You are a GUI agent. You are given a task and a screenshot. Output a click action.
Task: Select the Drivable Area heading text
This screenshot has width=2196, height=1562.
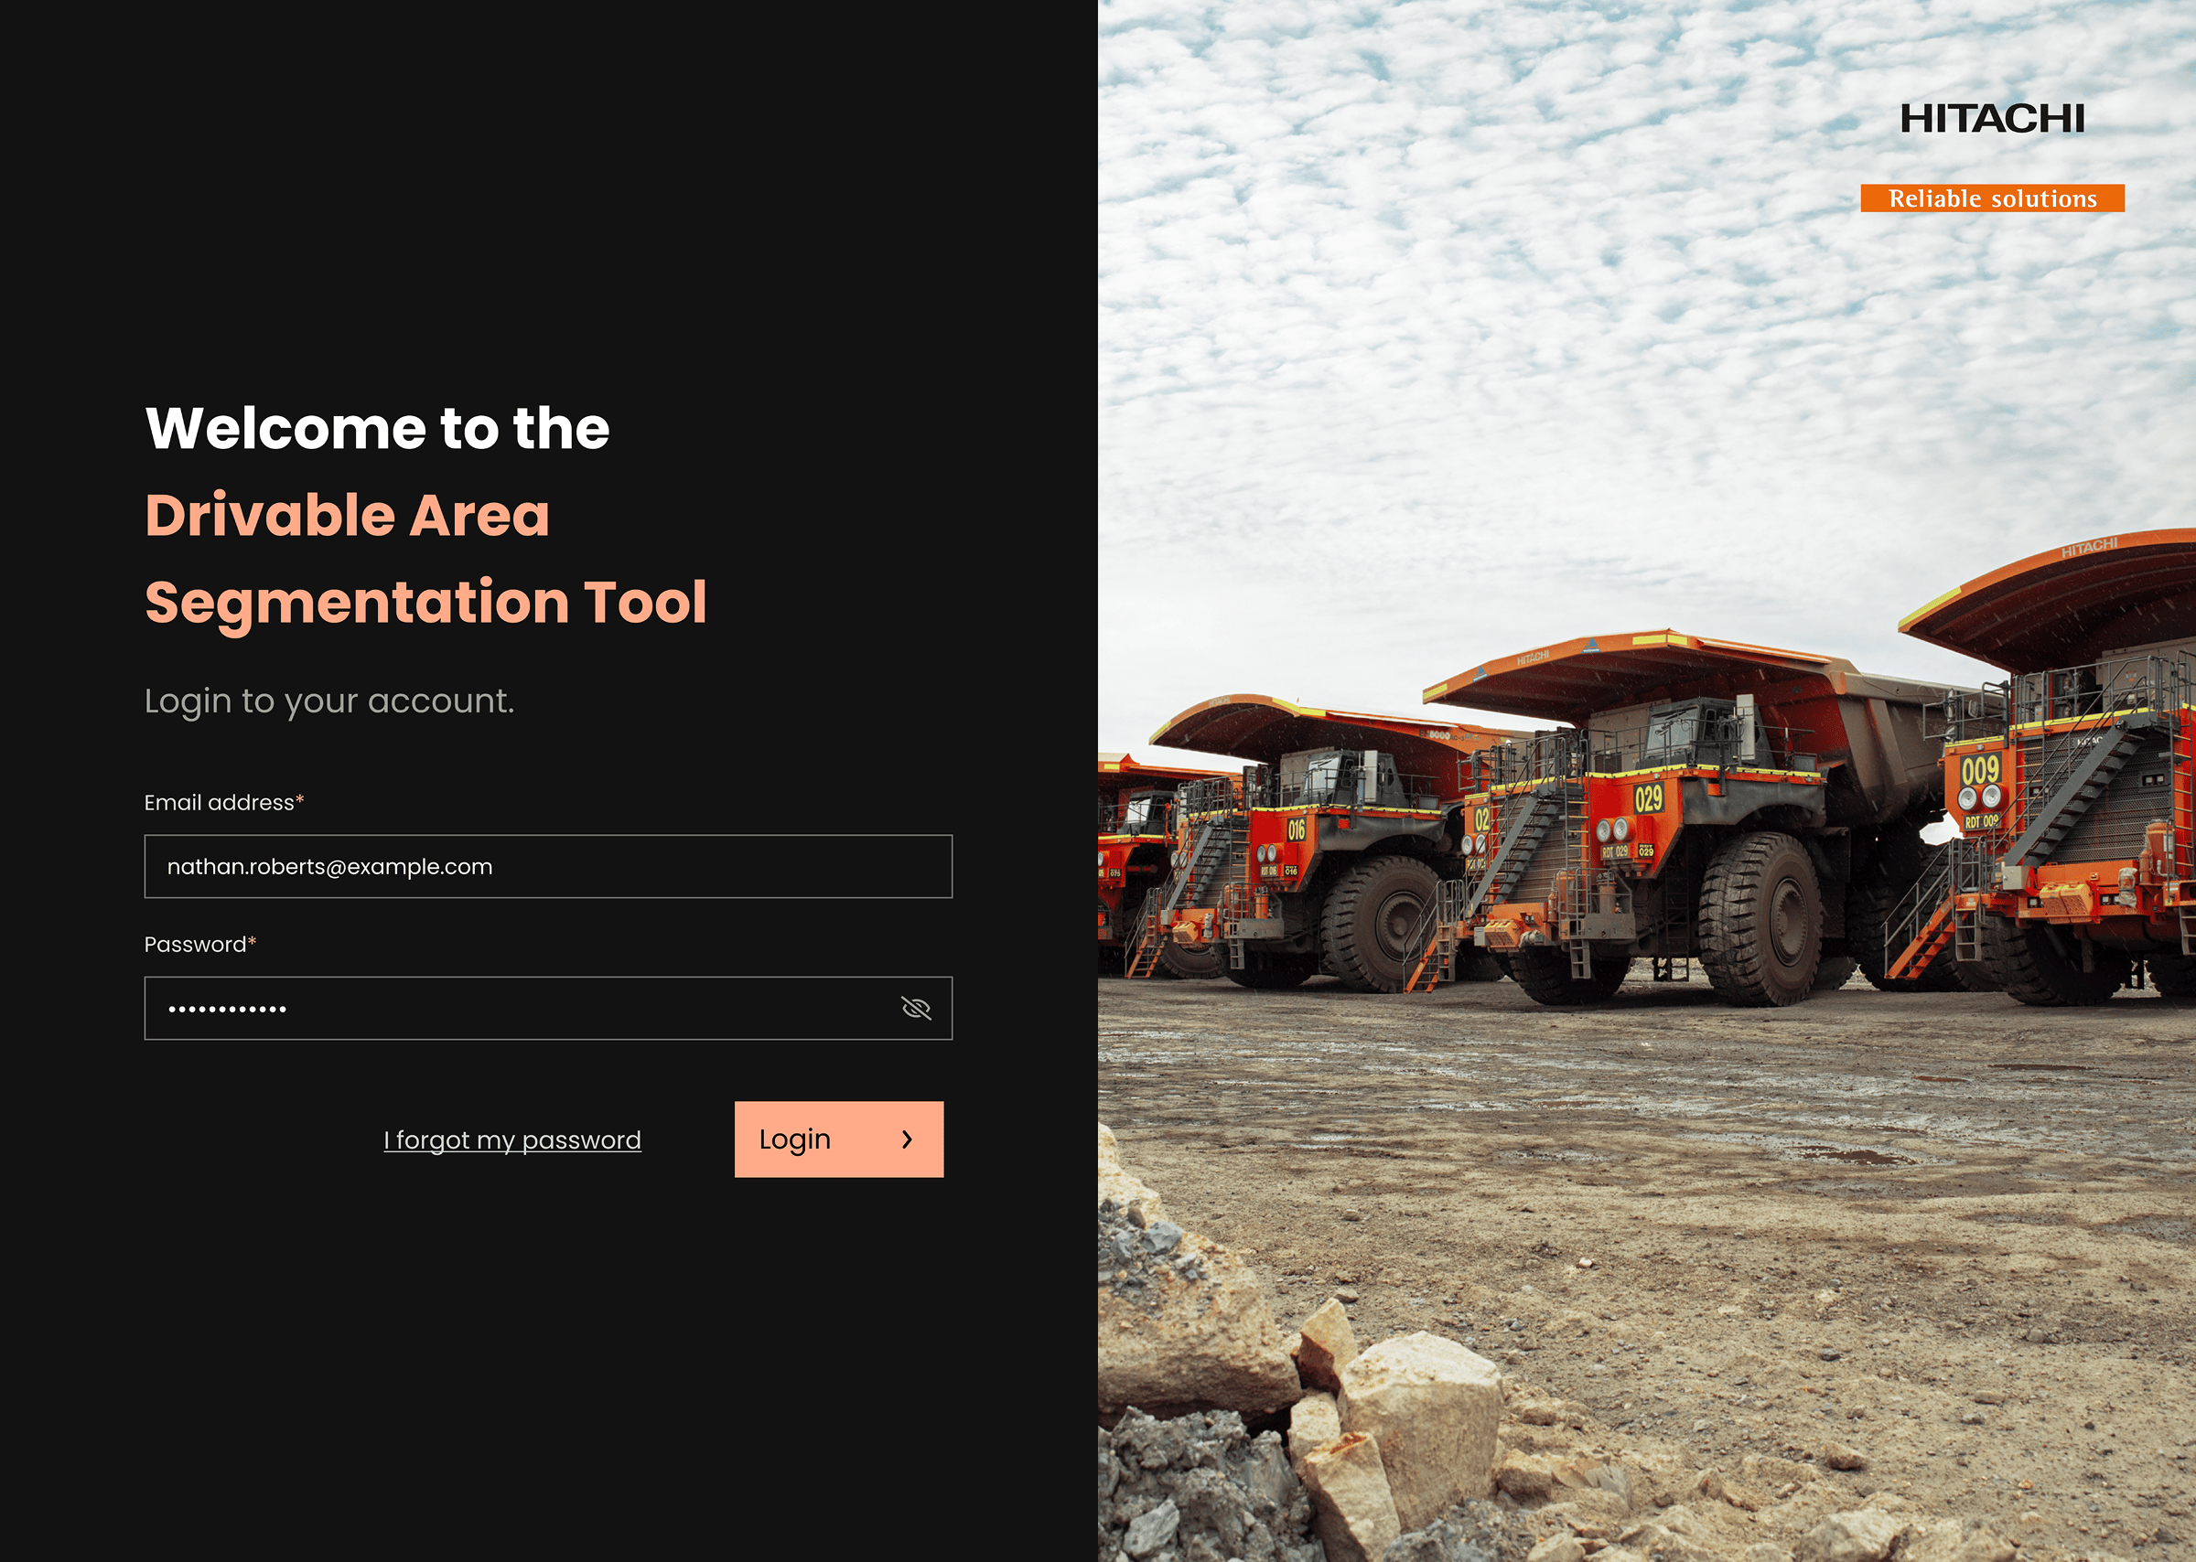[348, 515]
